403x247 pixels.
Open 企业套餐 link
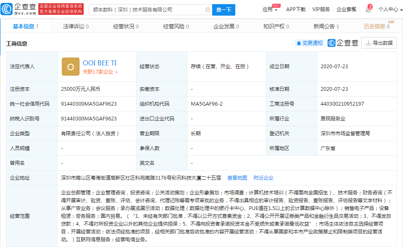click(346, 9)
